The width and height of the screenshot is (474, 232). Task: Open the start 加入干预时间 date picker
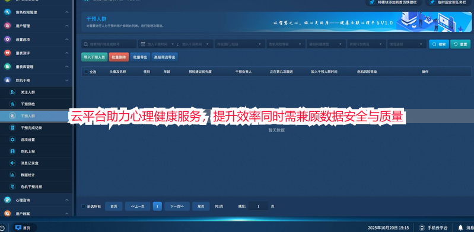tap(160, 44)
